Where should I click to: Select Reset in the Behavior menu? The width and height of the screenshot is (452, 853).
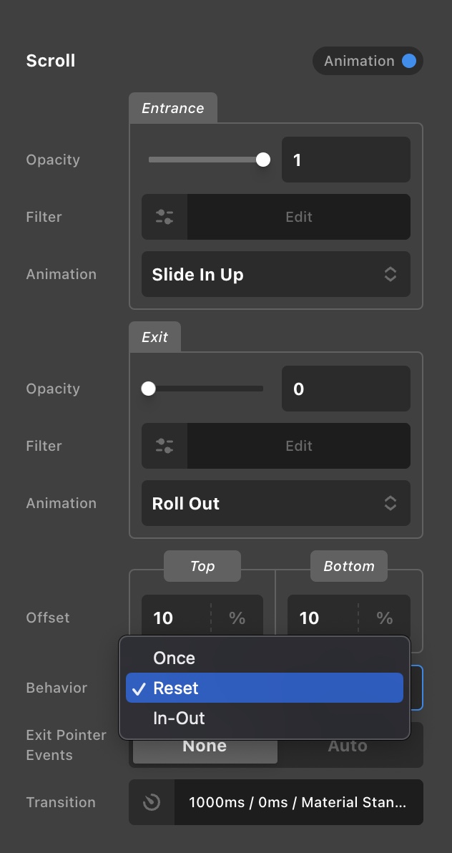(265, 688)
